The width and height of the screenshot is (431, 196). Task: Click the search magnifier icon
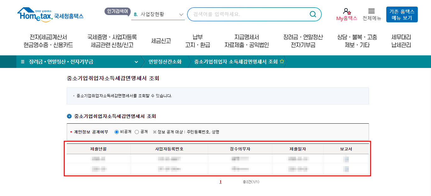pyautogui.click(x=313, y=14)
